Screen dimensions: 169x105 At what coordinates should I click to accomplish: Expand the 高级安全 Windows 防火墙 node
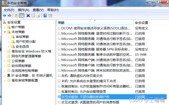[5, 51]
